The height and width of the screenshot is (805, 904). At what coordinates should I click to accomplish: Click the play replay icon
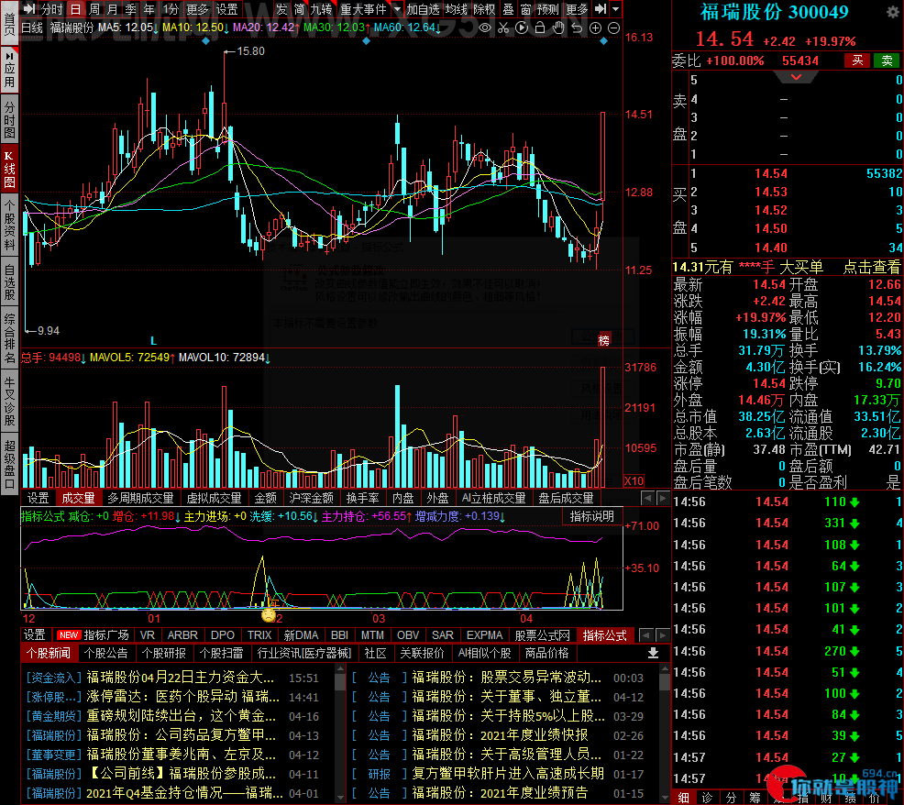pos(522,28)
